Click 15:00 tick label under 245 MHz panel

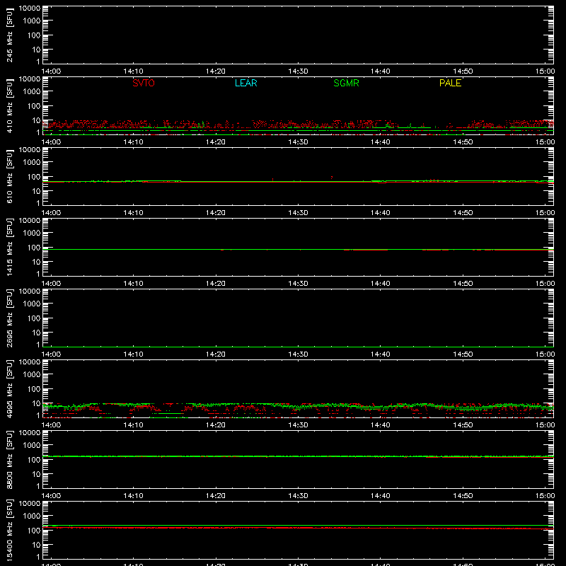[545, 71]
